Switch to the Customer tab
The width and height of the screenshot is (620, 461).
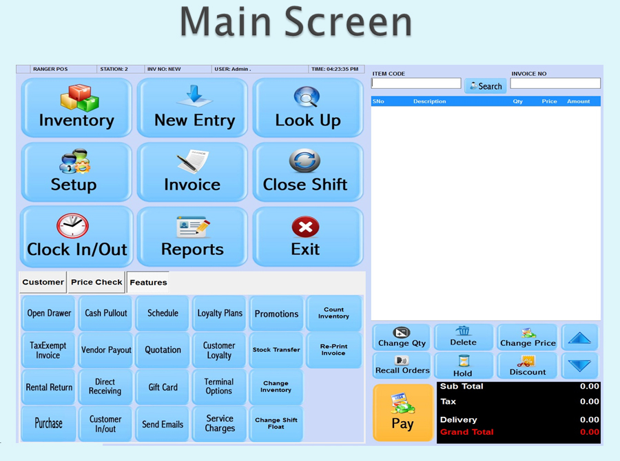click(x=43, y=282)
